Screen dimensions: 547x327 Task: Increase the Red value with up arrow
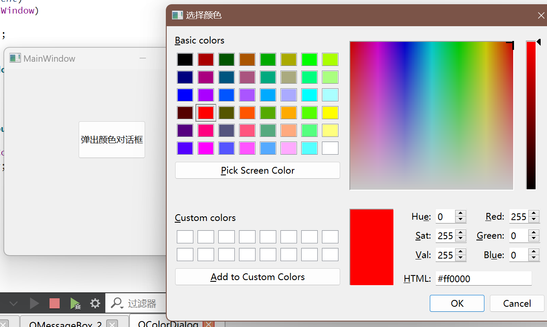click(534, 214)
